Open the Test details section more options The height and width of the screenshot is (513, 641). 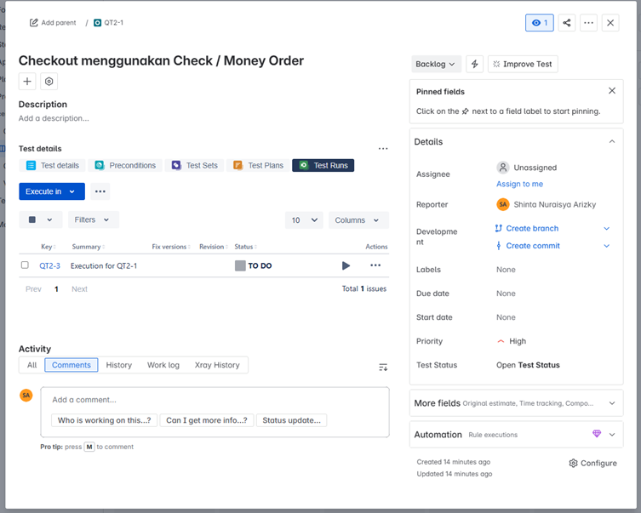point(383,149)
